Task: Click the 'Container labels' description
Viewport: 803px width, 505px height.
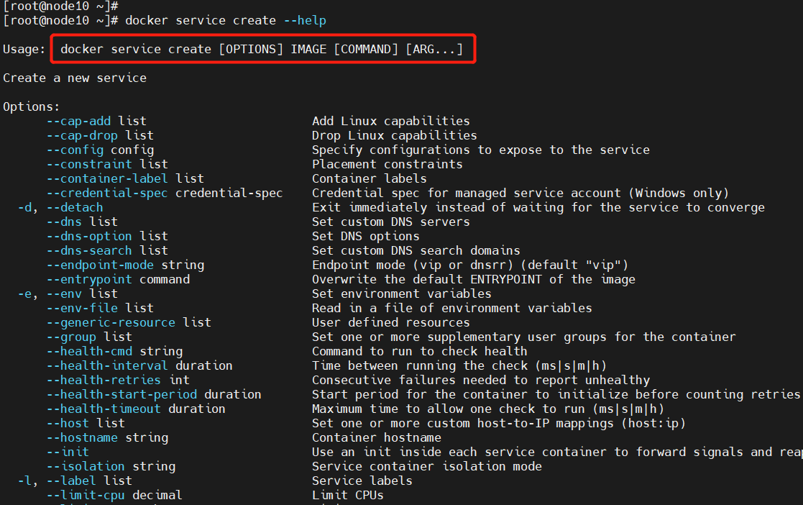Action: coord(370,178)
